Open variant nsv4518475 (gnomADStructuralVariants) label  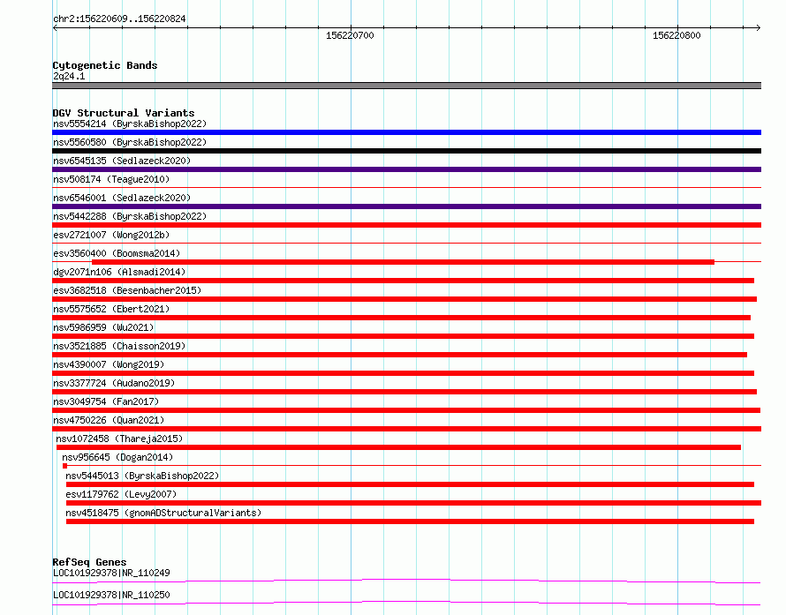pyautogui.click(x=163, y=513)
